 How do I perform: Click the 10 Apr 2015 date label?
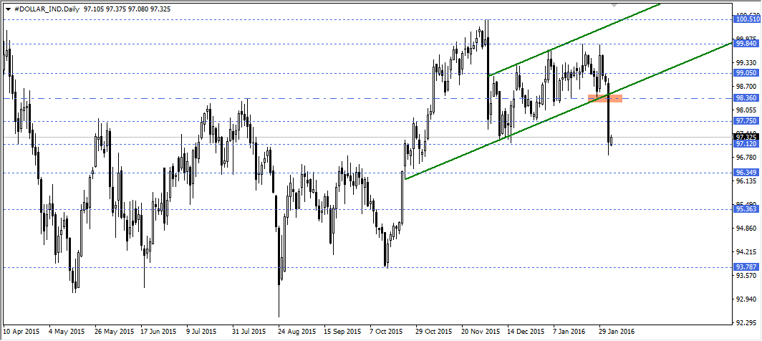(x=22, y=333)
